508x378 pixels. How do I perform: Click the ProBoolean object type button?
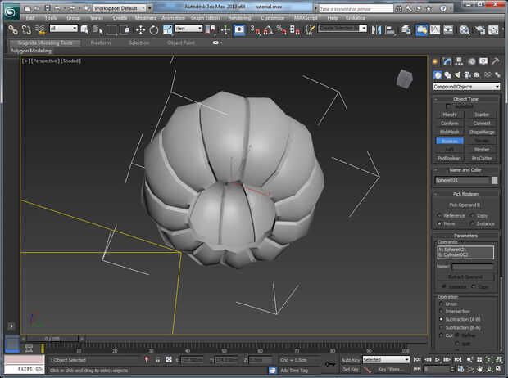tap(450, 158)
